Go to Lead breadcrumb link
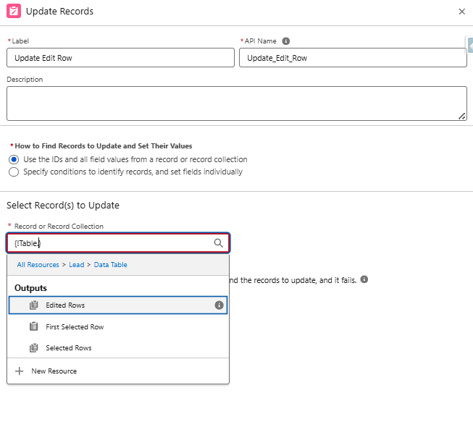473x422 pixels. pyautogui.click(x=76, y=265)
